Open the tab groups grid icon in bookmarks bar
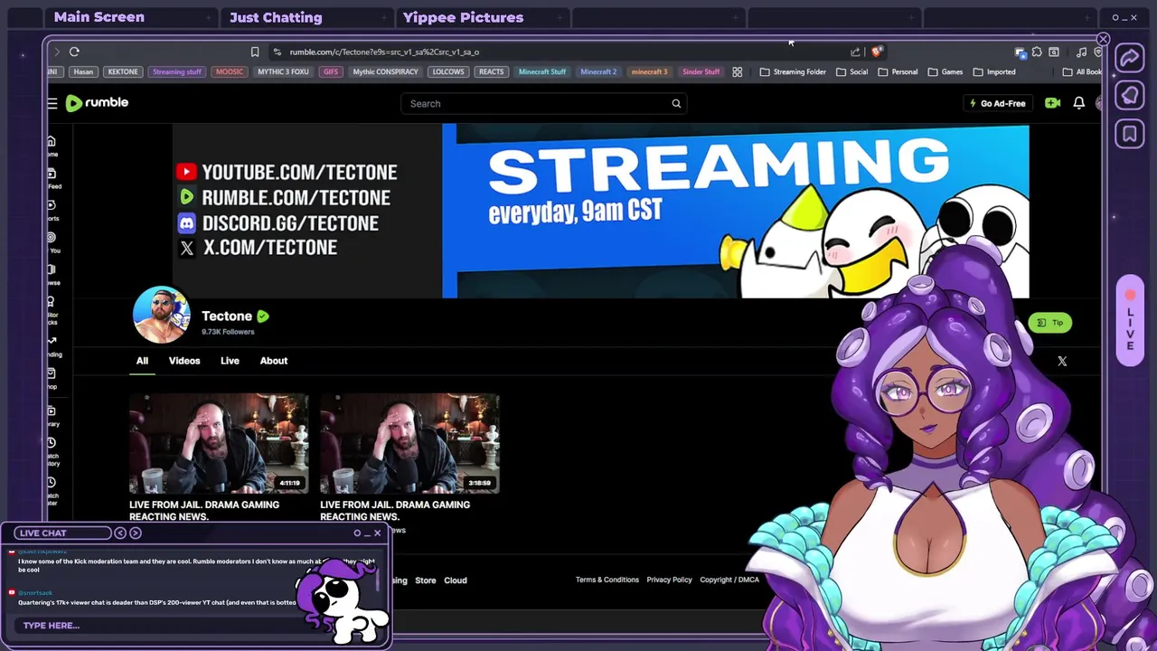 point(738,71)
